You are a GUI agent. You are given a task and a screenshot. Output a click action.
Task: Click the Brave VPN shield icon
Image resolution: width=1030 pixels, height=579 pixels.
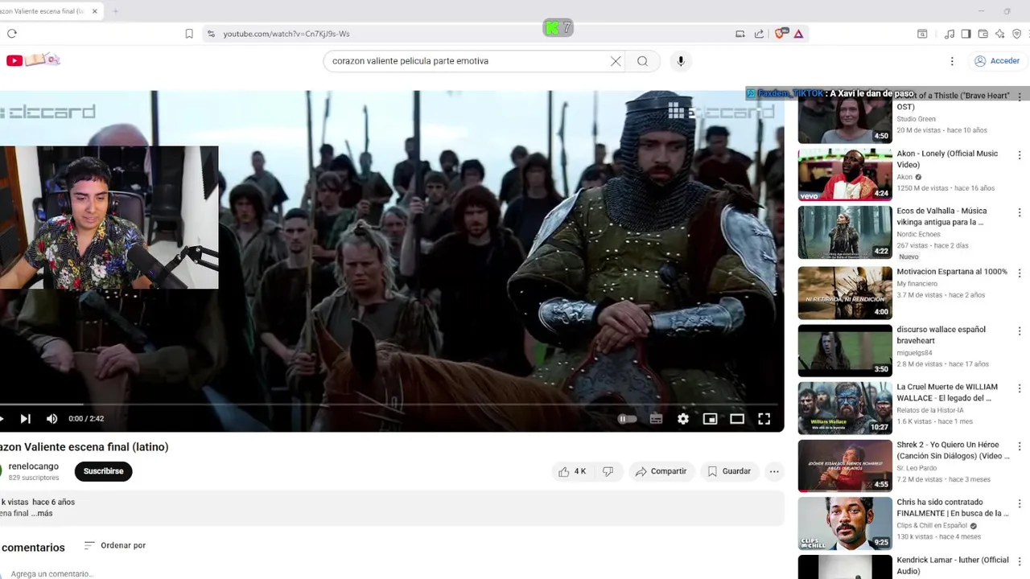point(1016,34)
